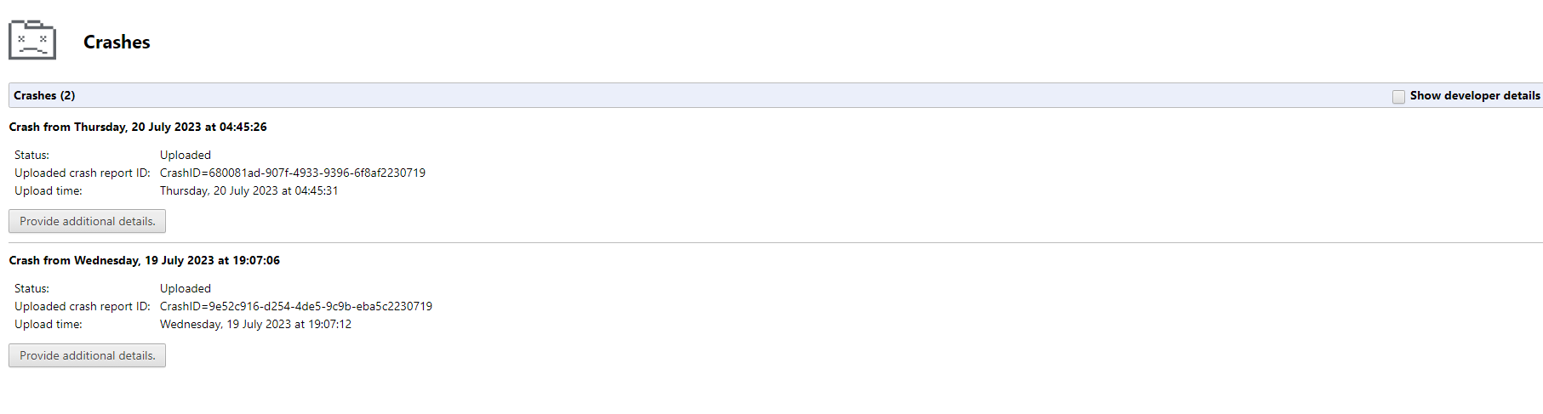Image resolution: width=1543 pixels, height=414 pixels.
Task: Click the sad folder crash icon
Action: click(32, 40)
